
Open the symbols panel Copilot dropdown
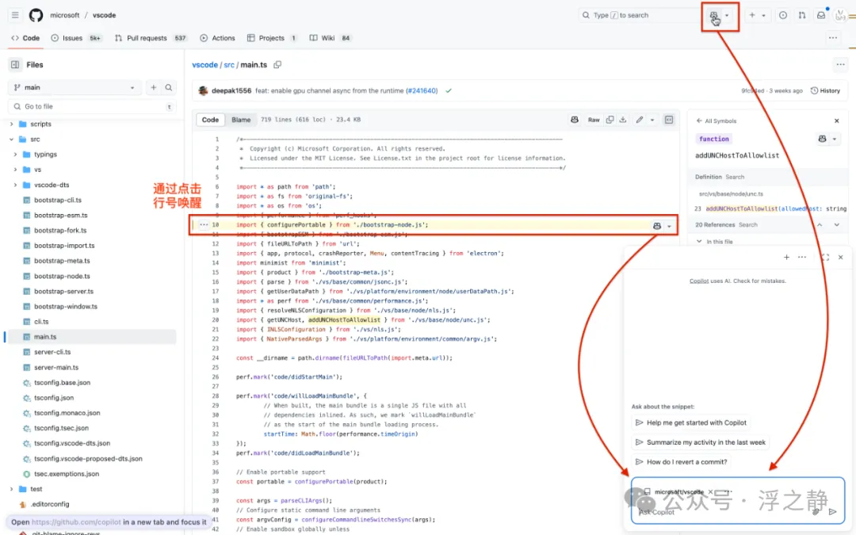[834, 139]
